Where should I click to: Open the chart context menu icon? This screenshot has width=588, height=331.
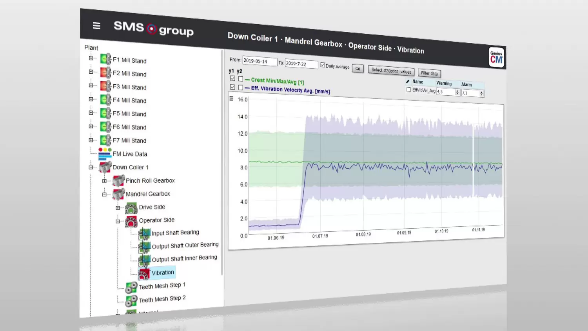[231, 98]
